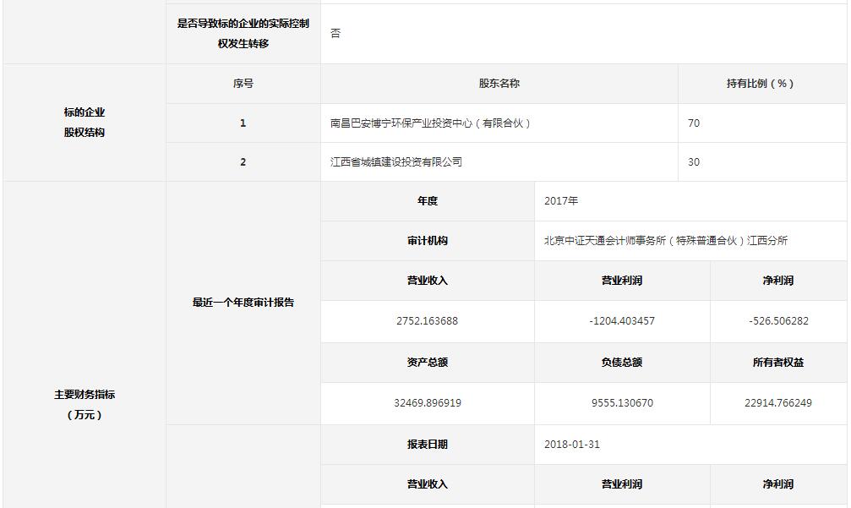851x508 pixels.
Task: Click the 70 percent holding value
Action: 694,123
